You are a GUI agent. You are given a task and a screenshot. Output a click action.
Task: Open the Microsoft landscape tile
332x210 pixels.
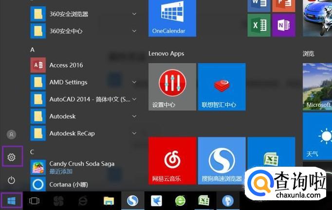(317, 87)
